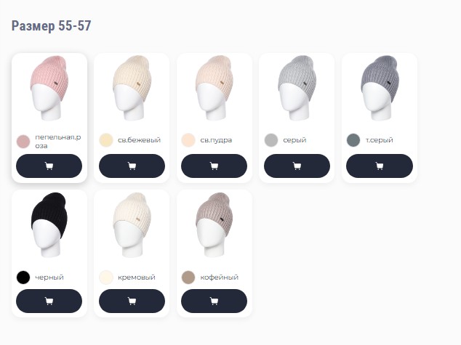Add серый hat to cart
This screenshot has width=461, height=345.
pos(297,166)
